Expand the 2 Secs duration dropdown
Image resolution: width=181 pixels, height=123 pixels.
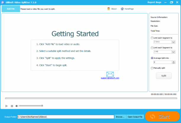click(173, 42)
